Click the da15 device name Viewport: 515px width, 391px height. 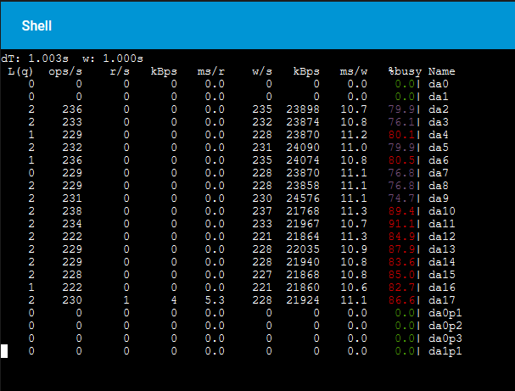pos(442,275)
